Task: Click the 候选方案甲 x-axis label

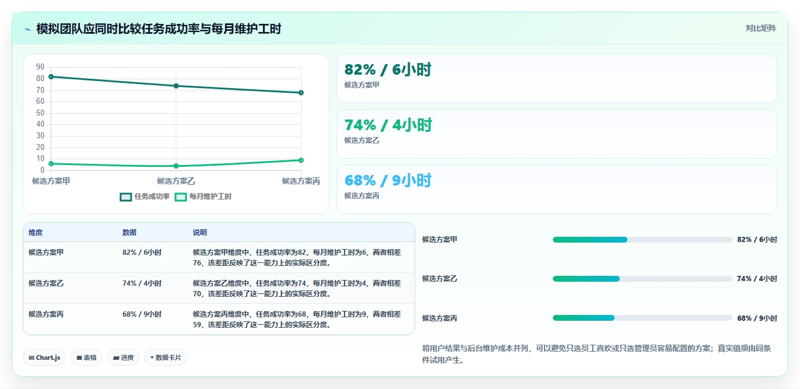Action: (51, 181)
